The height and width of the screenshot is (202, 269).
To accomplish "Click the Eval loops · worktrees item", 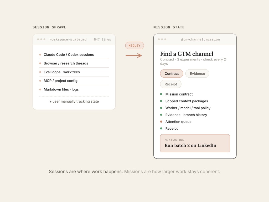I will tap(74, 72).
